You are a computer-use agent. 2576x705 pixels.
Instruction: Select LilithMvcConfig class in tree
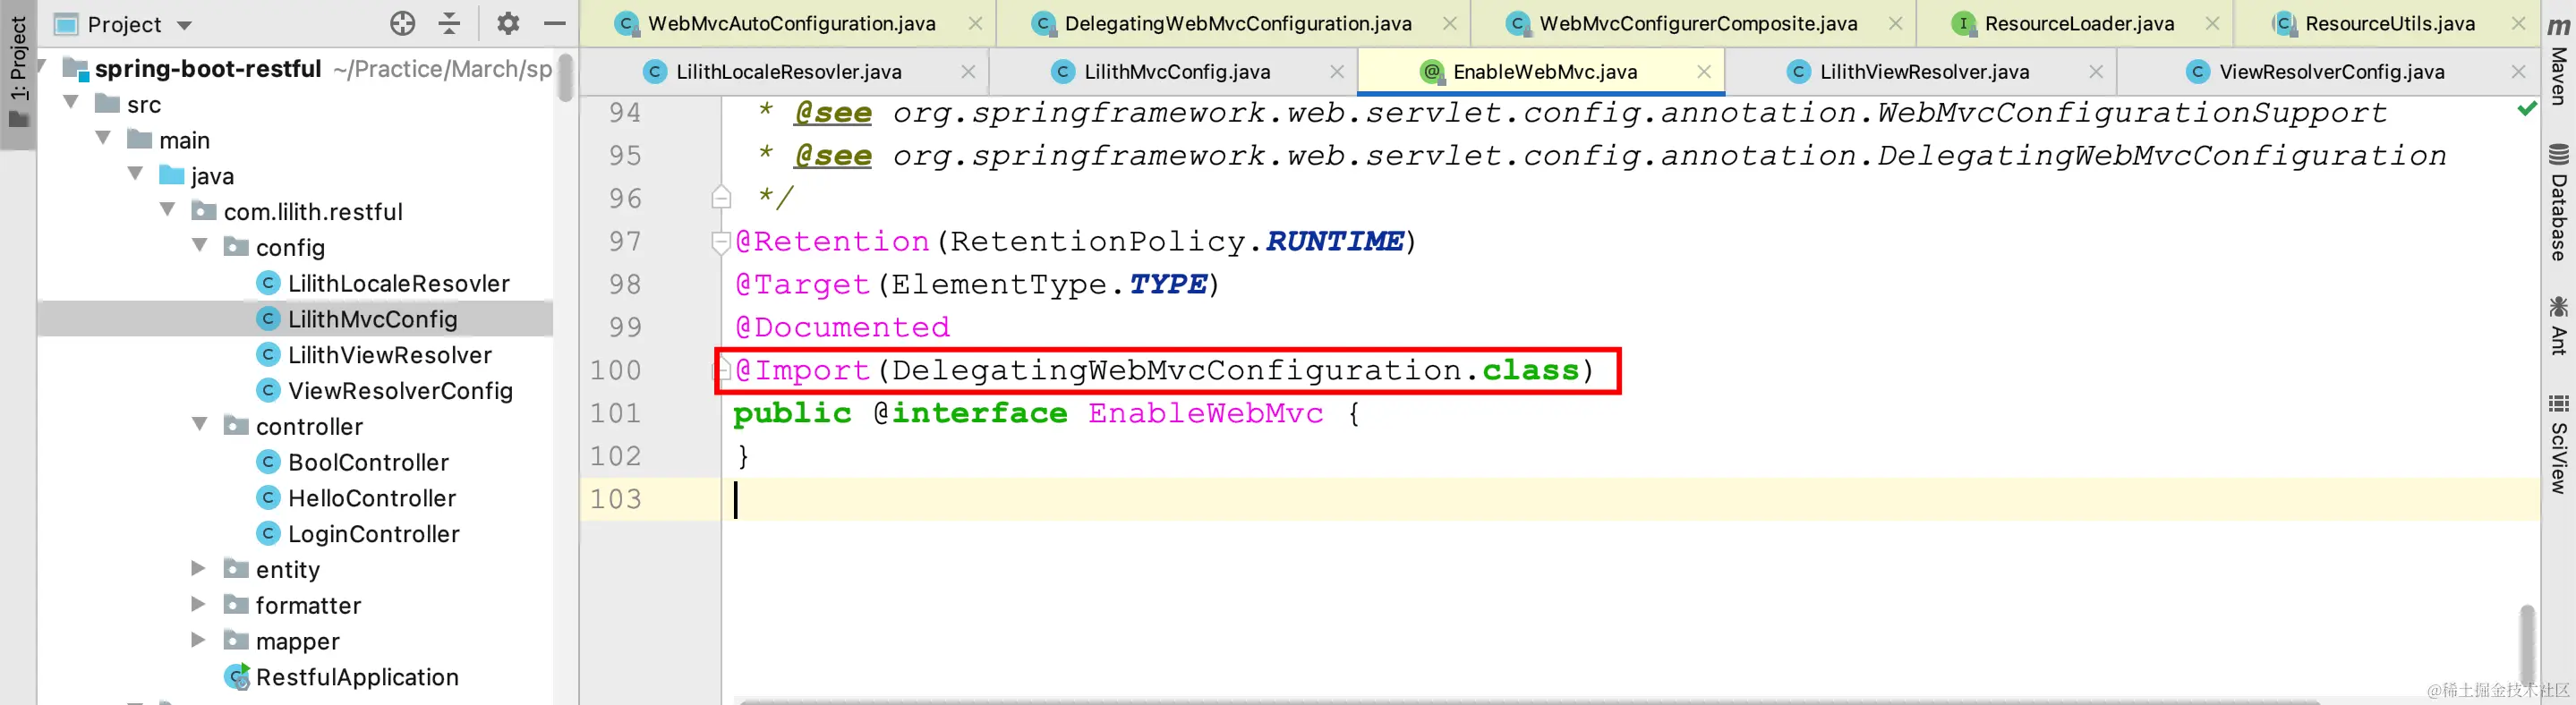372,320
